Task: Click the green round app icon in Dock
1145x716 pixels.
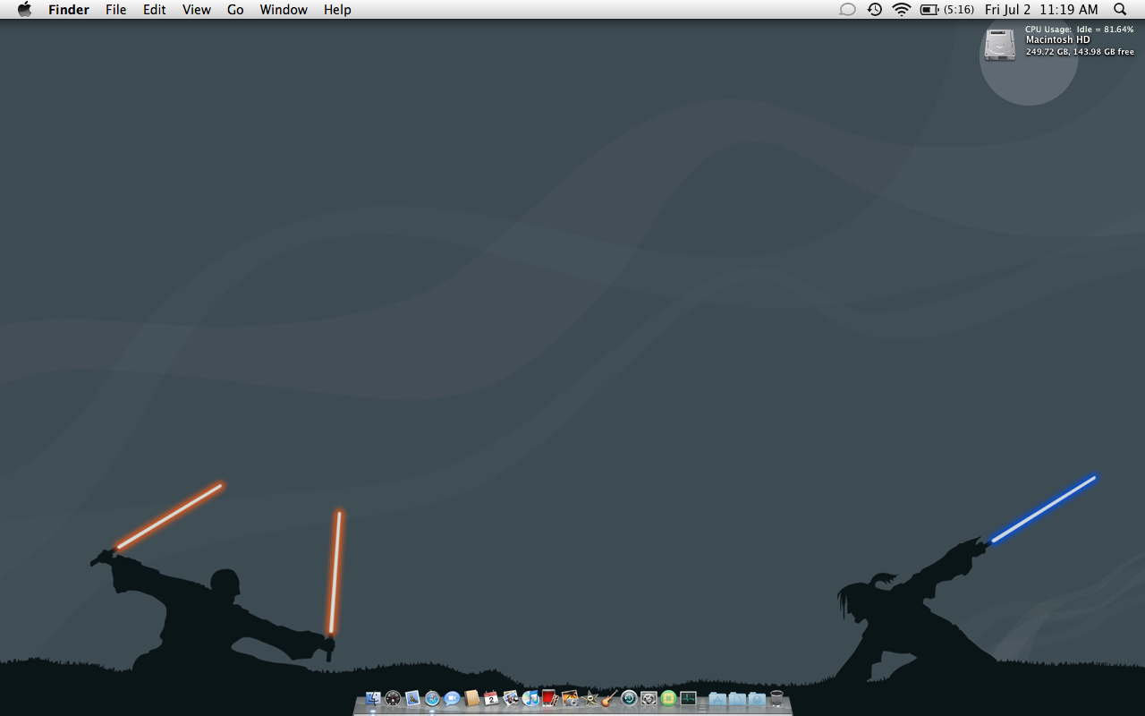Action: [668, 698]
